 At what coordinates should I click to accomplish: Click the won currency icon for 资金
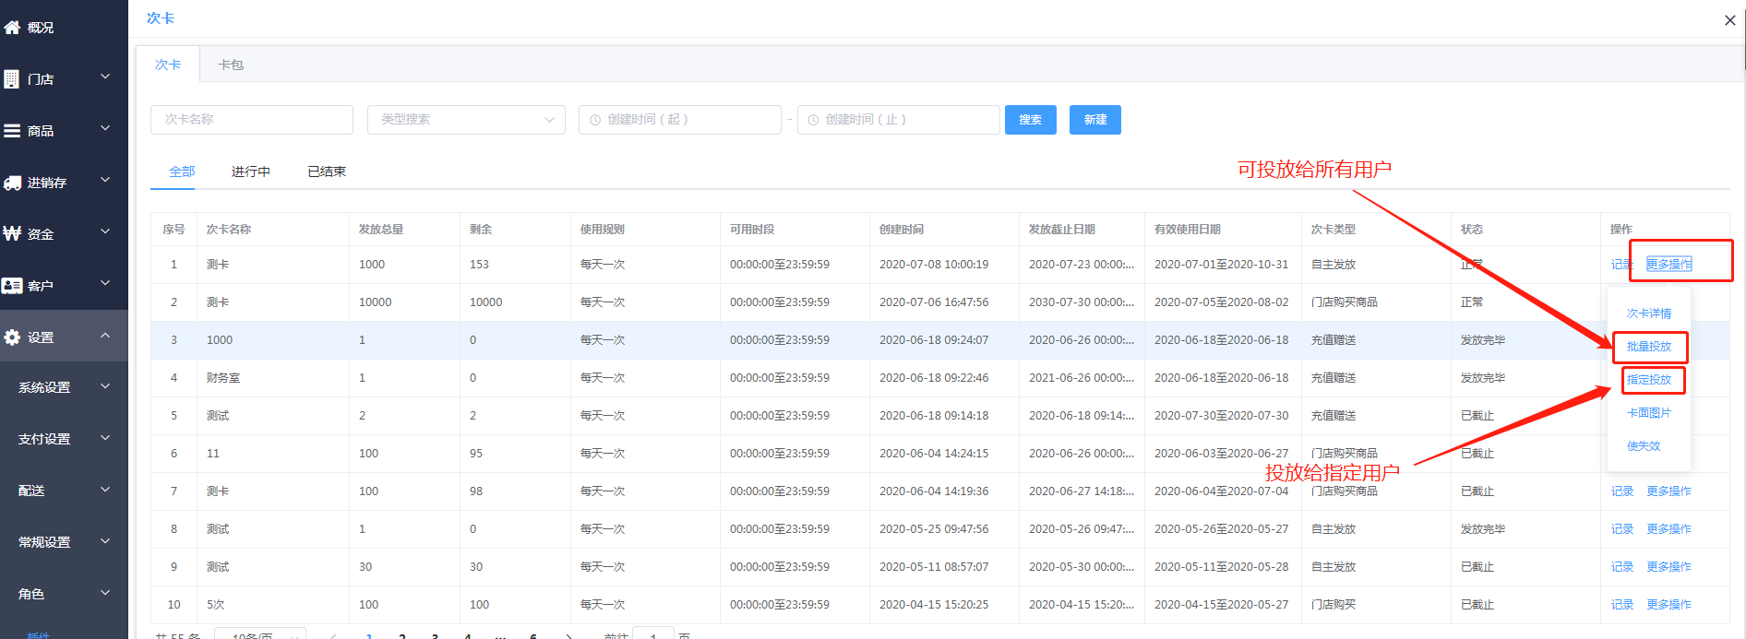pos(12,234)
